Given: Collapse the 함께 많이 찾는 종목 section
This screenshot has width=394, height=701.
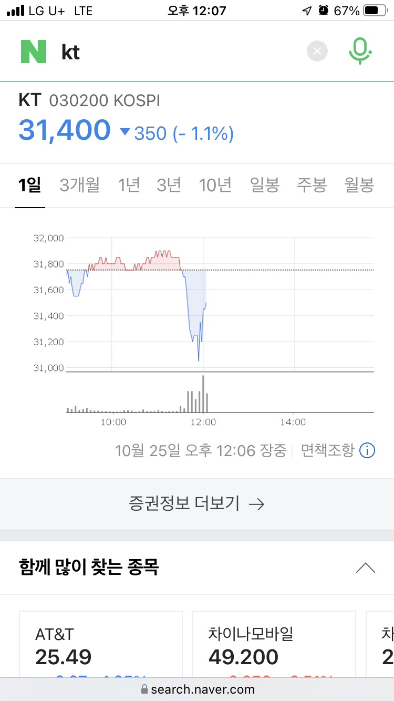Looking at the screenshot, I should pos(366,568).
